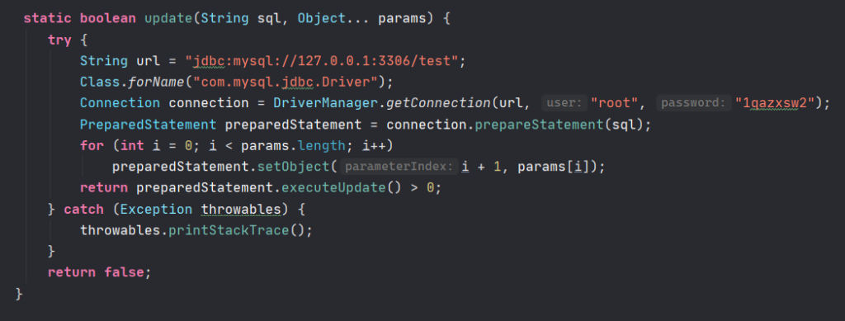Click the catch keyword
845x321 pixels.
(83, 210)
